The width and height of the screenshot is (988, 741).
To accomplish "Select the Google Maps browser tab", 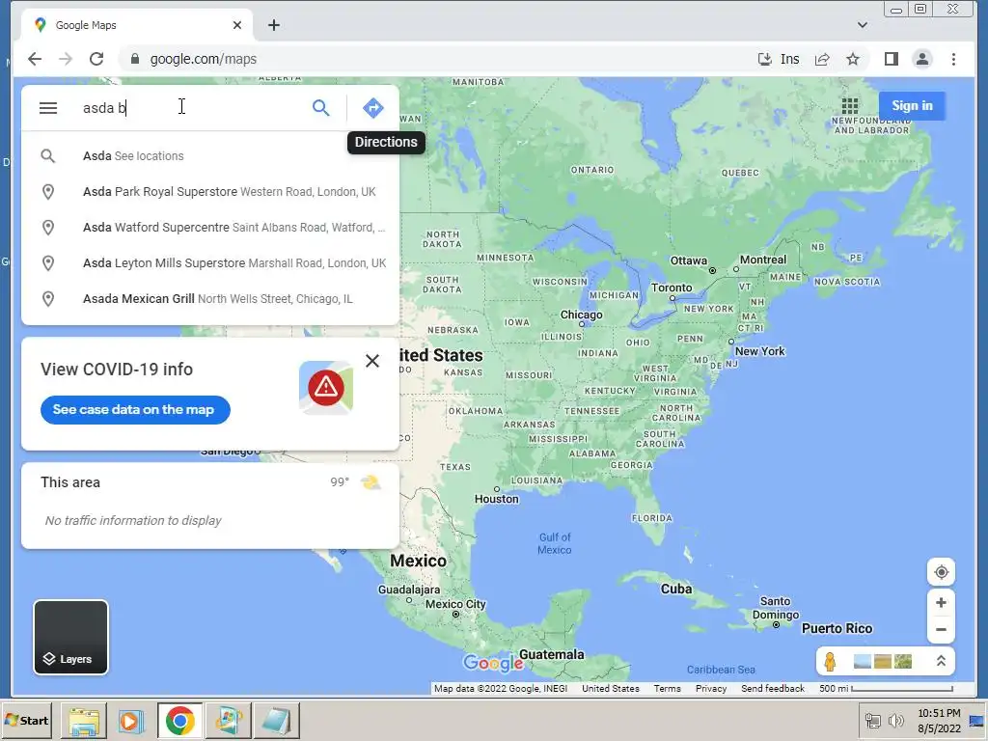I will click(135, 25).
